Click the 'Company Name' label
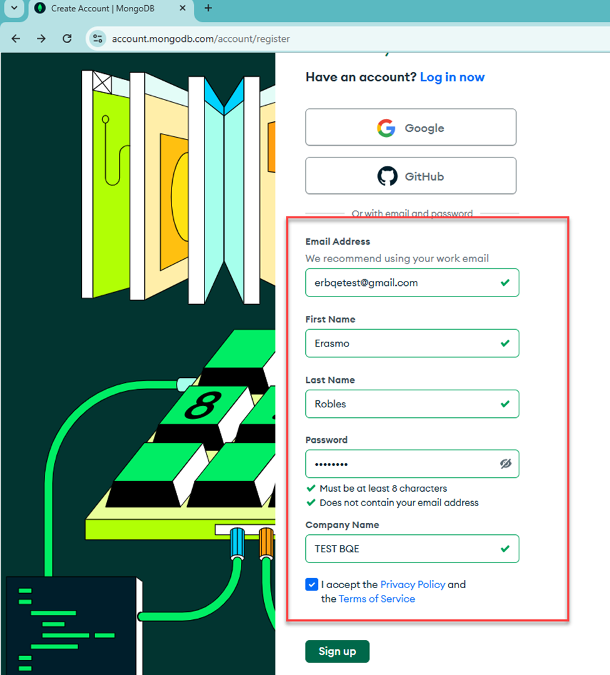Image resolution: width=610 pixels, height=675 pixels. point(342,525)
